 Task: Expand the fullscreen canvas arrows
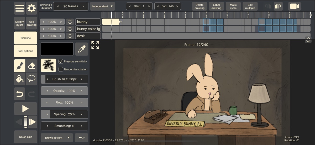point(95,45)
